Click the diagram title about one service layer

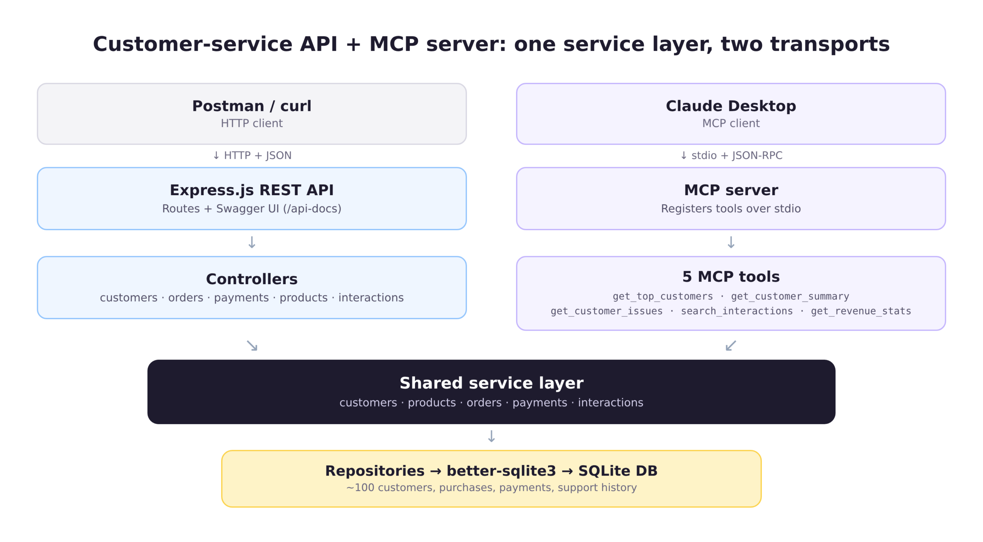491,44
